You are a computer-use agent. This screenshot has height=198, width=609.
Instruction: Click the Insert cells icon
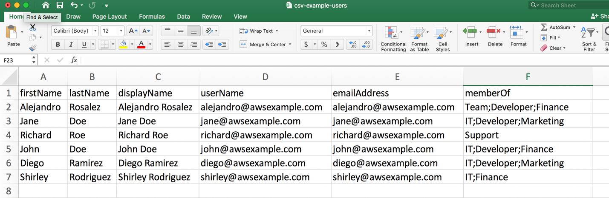[x=470, y=32]
